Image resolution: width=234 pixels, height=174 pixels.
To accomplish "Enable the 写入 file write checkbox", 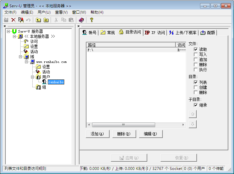I will [x=196, y=54].
